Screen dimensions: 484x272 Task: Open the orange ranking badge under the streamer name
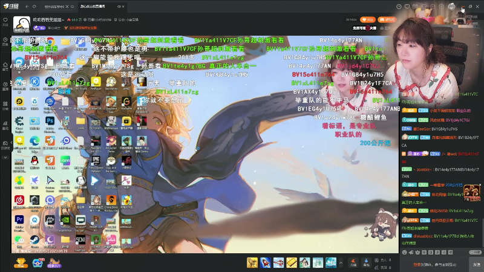tap(80, 28)
